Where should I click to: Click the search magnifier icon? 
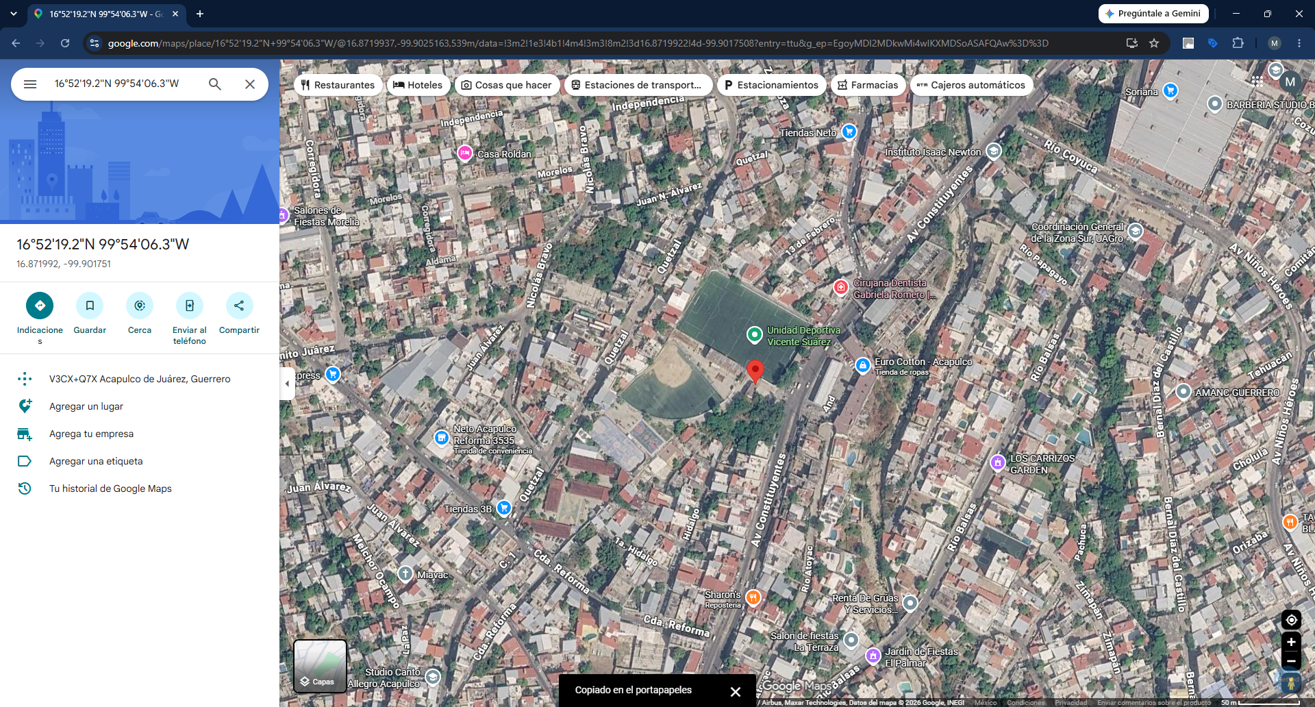tap(215, 84)
